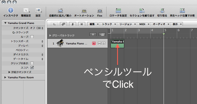Click ベロシティ velocity field
Image resolution: width=197 pixels, height=104 pixels.
[23, 50]
